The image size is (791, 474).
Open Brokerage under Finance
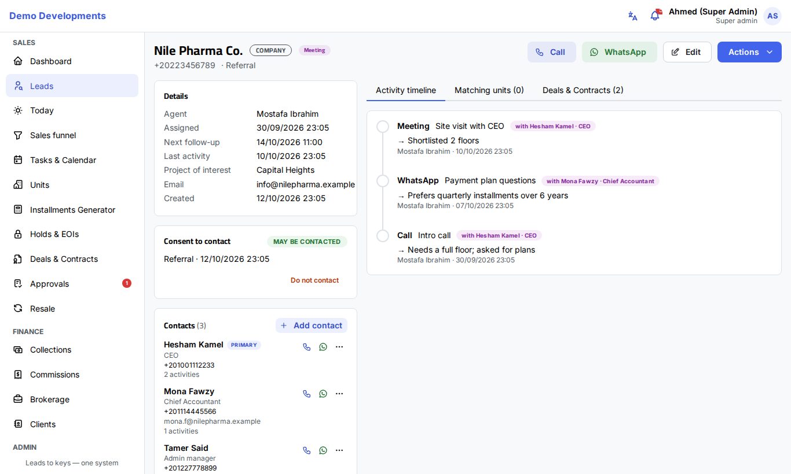72,399
